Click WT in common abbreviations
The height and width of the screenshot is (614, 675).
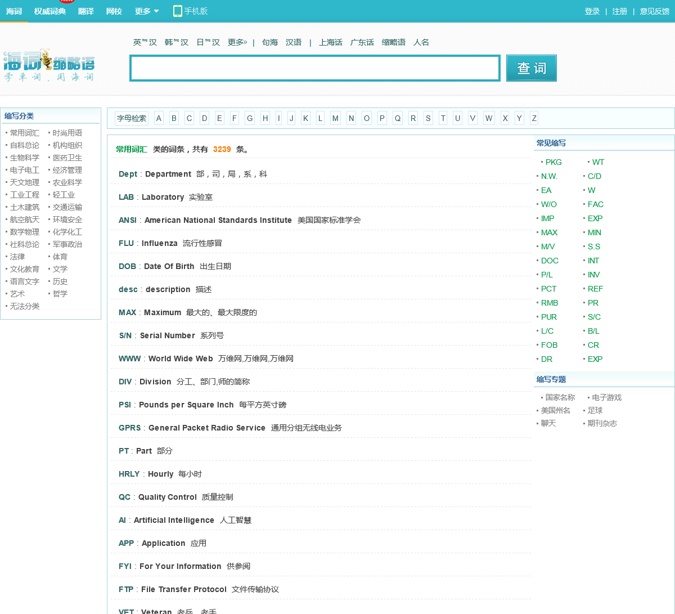click(x=598, y=162)
